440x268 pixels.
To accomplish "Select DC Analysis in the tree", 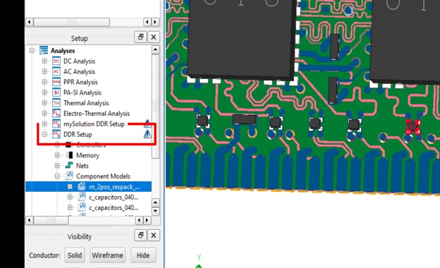I will coord(79,61).
